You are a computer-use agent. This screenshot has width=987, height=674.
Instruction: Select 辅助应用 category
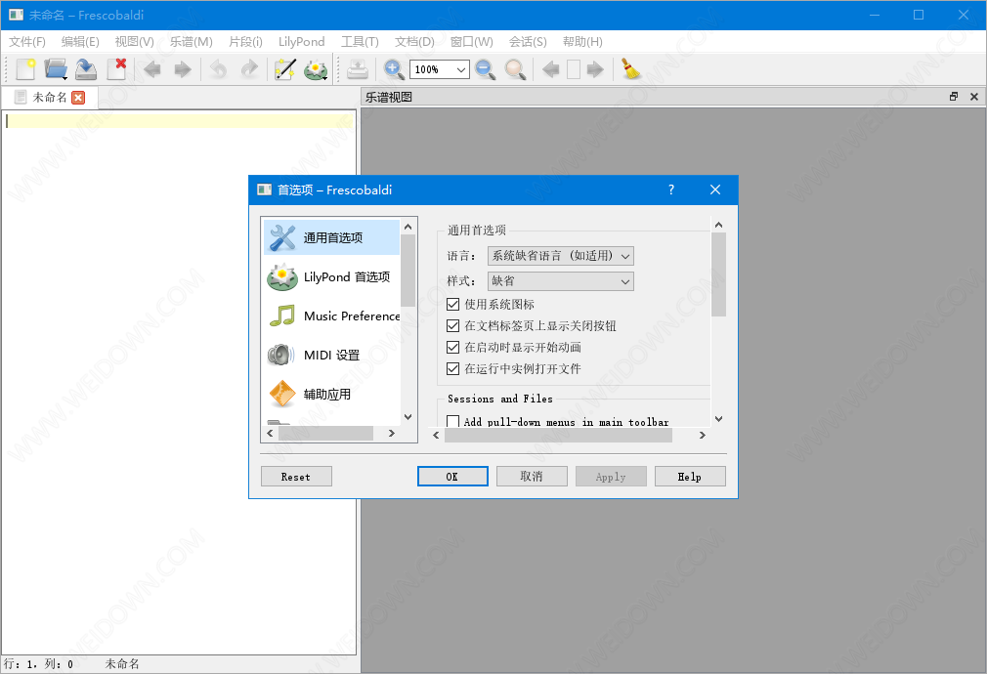pyautogui.click(x=331, y=394)
